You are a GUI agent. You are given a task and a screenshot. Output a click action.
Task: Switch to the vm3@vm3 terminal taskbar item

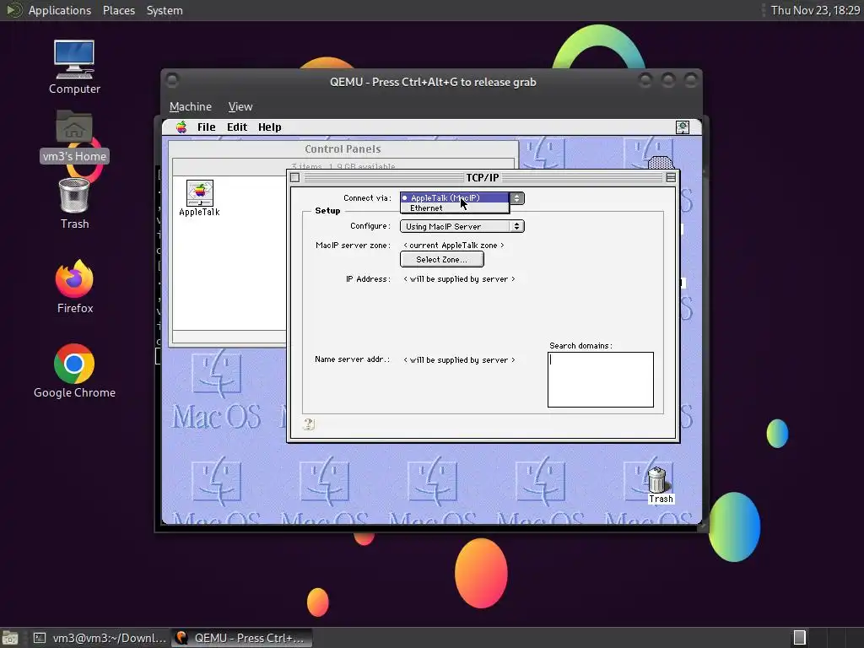pos(100,638)
